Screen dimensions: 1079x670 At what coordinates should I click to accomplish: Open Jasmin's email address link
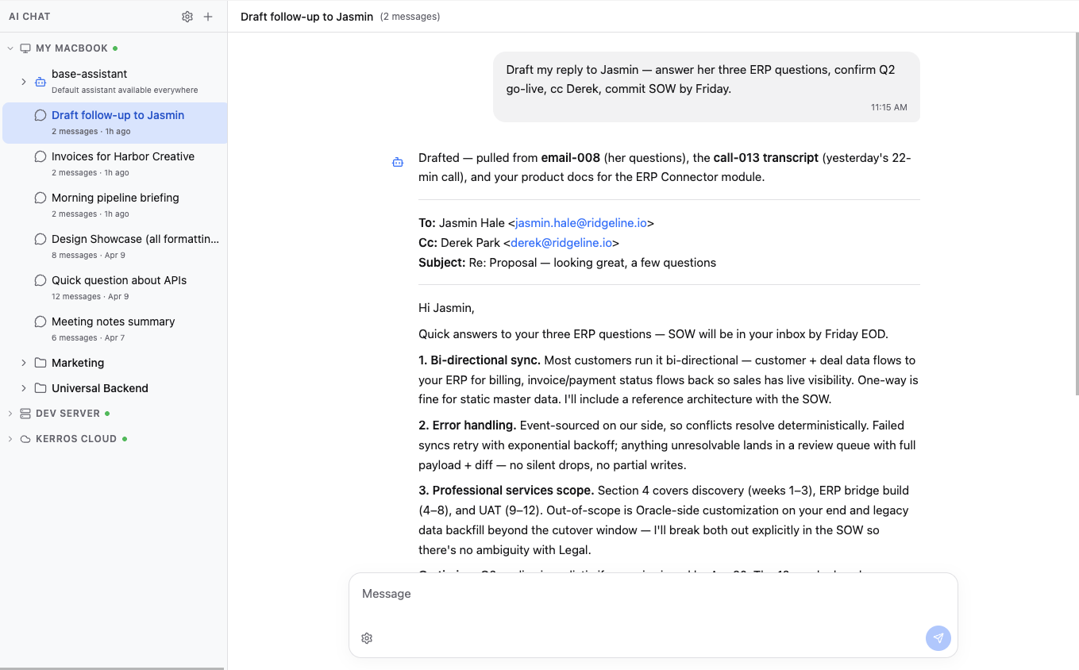point(580,222)
